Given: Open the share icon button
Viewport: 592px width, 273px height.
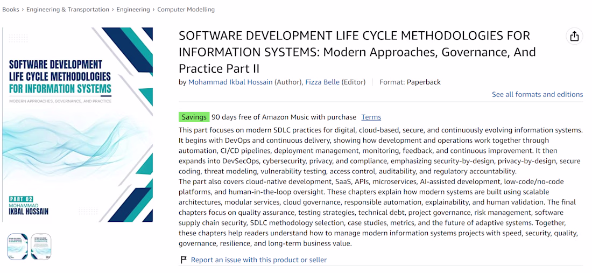Looking at the screenshot, I should [574, 36].
